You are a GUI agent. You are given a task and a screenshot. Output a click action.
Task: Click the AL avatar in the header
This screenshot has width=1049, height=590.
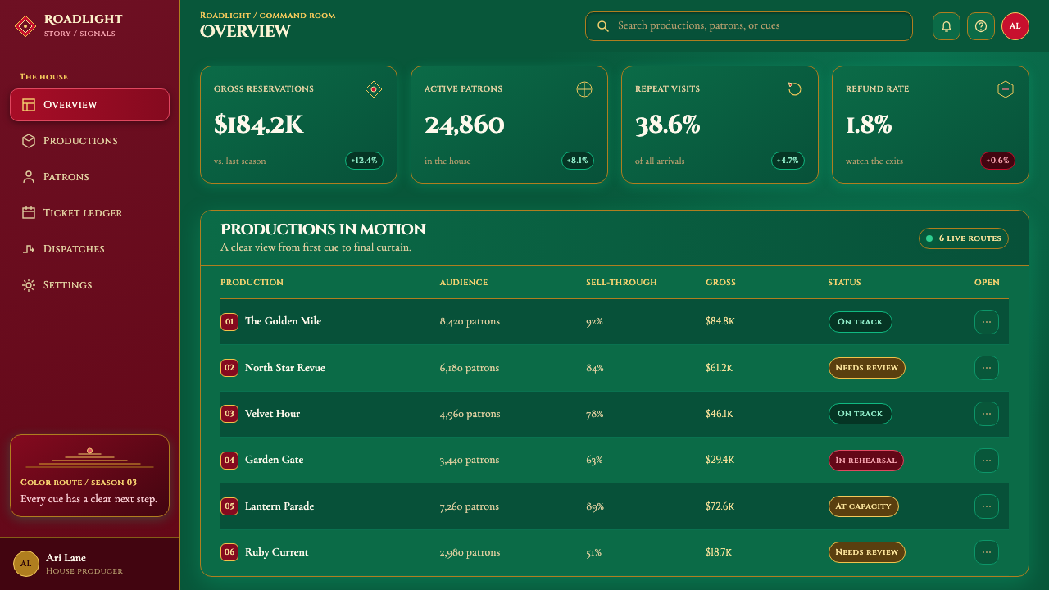pos(1015,26)
